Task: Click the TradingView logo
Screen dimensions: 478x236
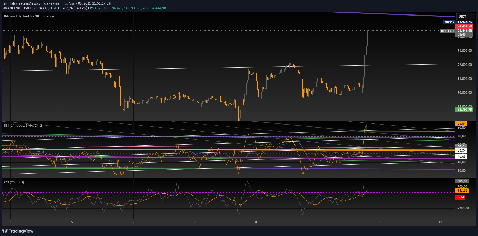Action: [x=18, y=231]
